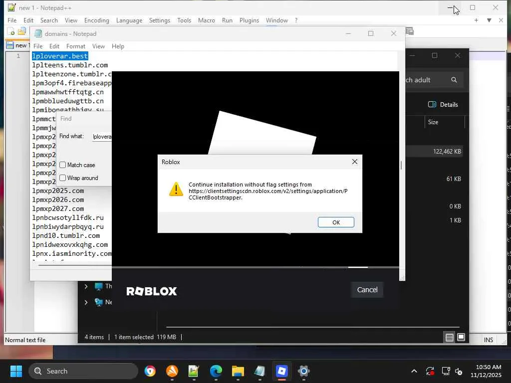Open Settings gear from the taskbar
The width and height of the screenshot is (511, 383).
coord(304,371)
